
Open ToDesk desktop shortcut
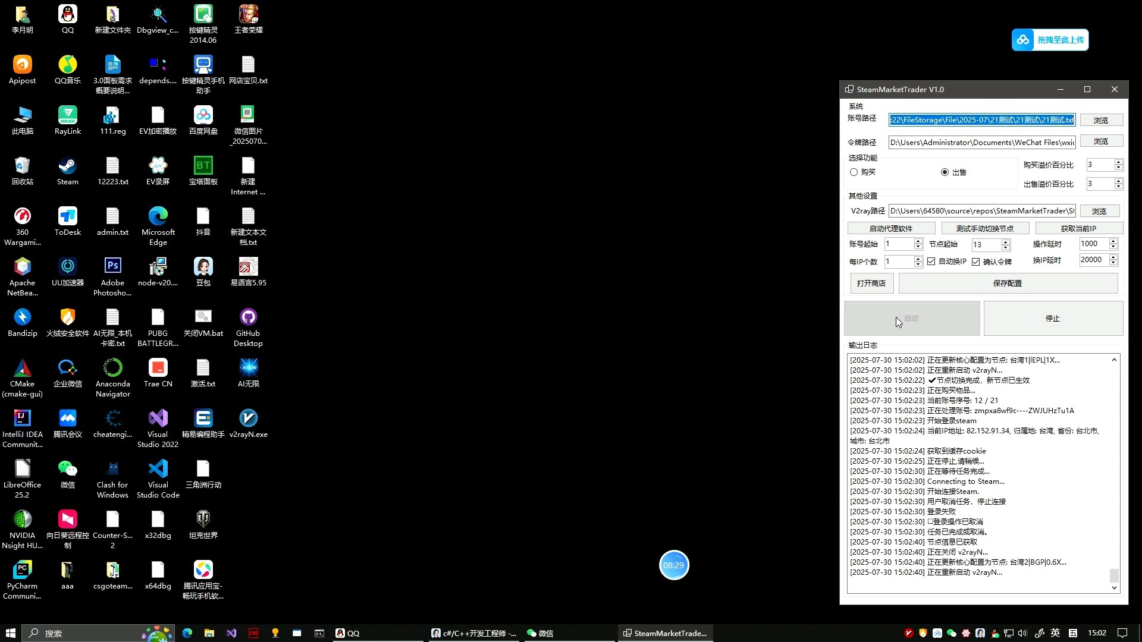[x=67, y=222]
